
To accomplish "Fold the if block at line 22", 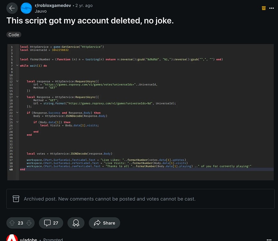I will click(x=17, y=113).
